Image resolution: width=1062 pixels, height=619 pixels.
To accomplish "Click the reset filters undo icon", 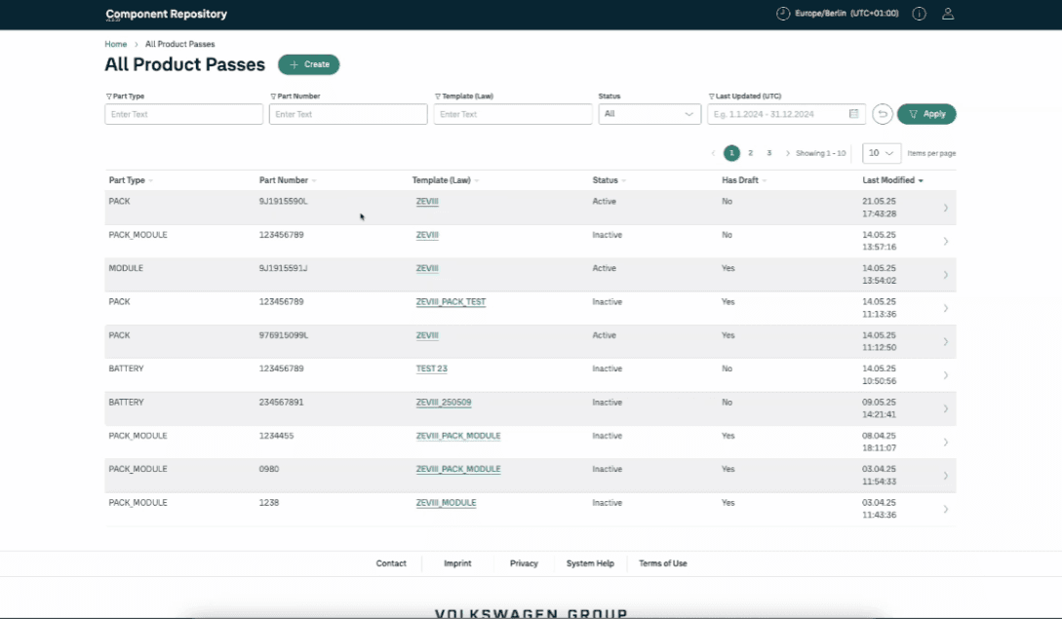I will coord(882,114).
